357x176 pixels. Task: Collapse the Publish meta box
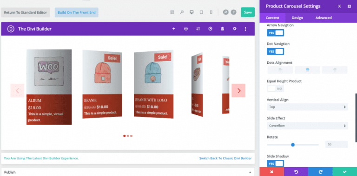pyautogui.click(x=250, y=172)
